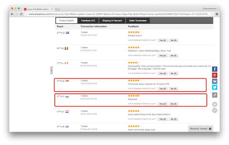
Task: Share the page on VK
Action: click(x=215, y=81)
